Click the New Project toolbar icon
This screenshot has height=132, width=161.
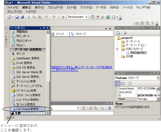point(9,17)
